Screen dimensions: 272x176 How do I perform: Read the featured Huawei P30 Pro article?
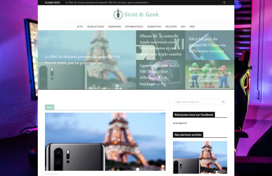point(83,60)
